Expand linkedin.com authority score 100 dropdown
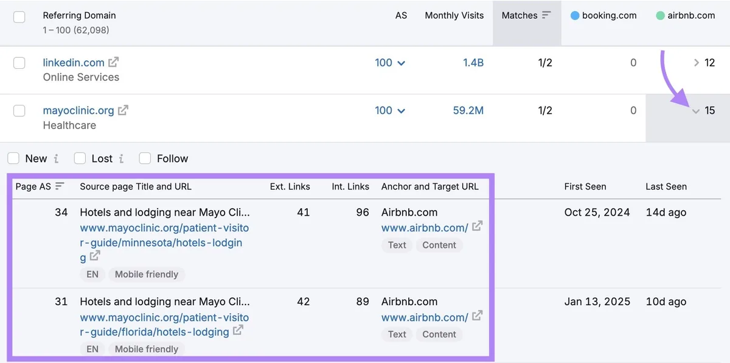 390,63
